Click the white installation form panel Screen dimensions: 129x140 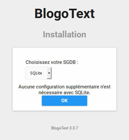pyautogui.click(x=64, y=79)
